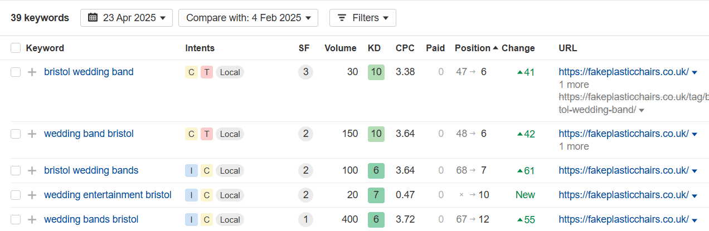The image size is (709, 231).
Task: Open the Compare with: 4 Feb 2025 dropdown
Action: [248, 18]
